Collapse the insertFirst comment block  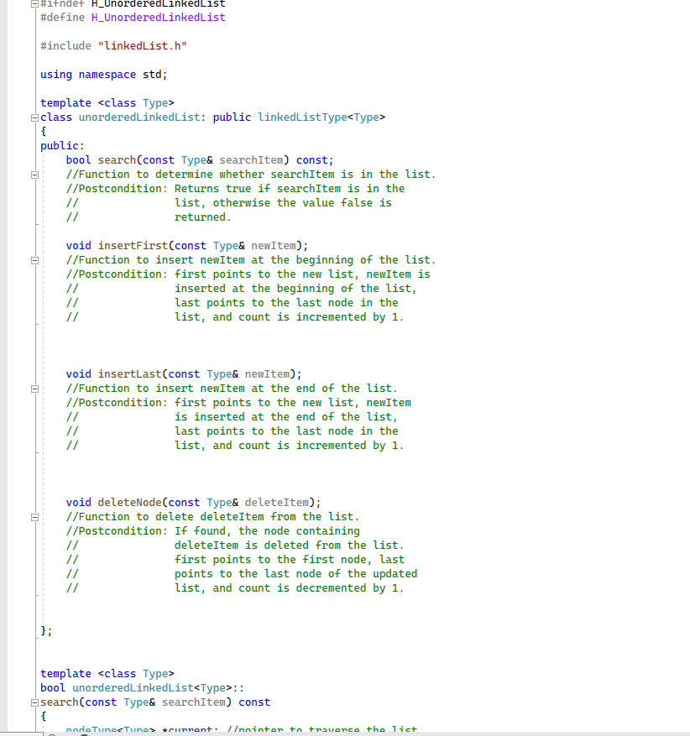[34, 259]
